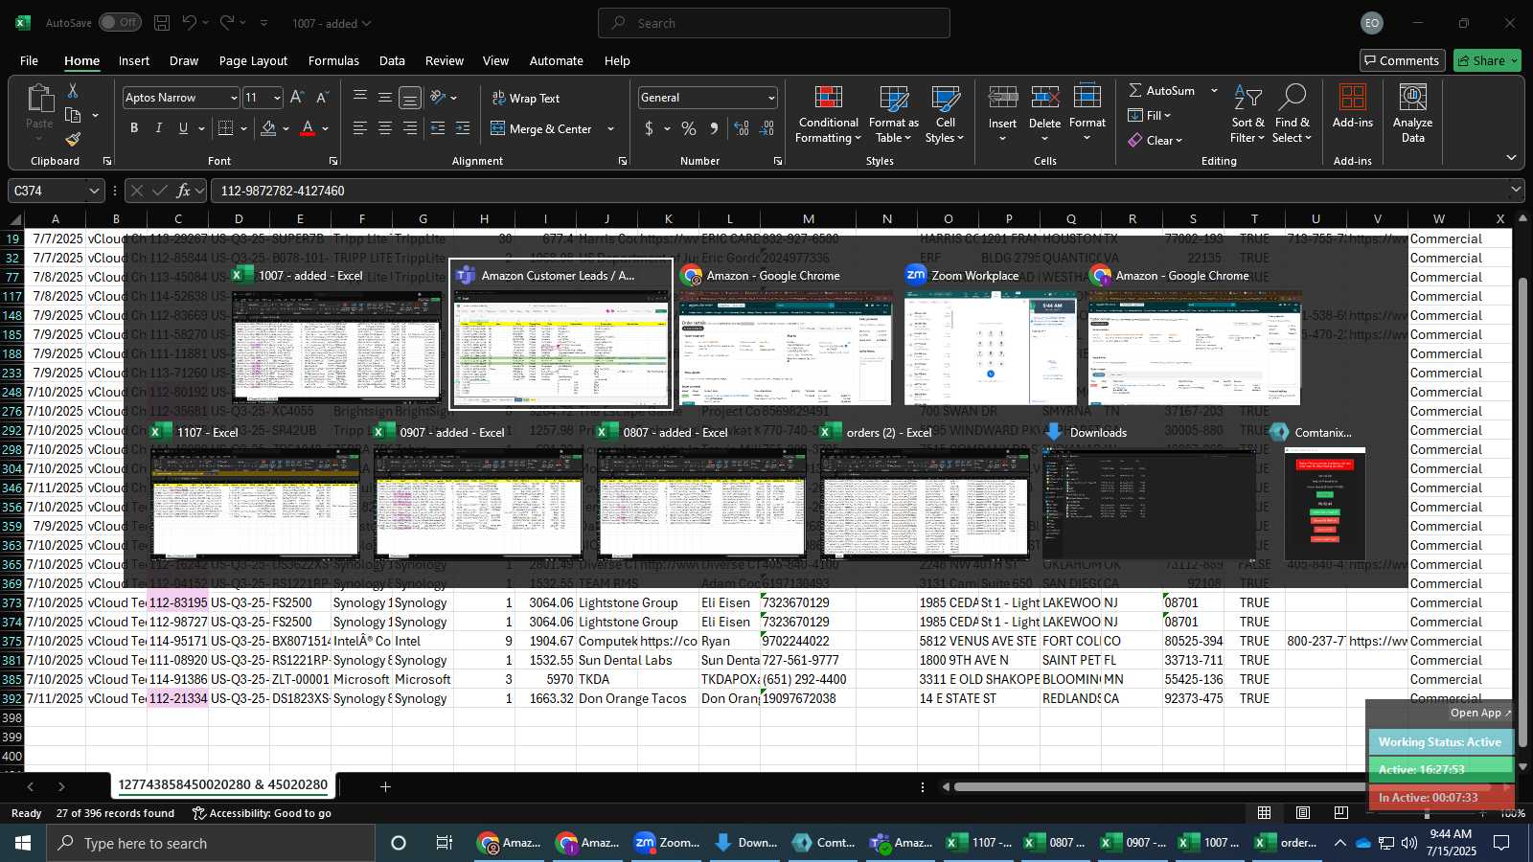Click the Format Painter brush icon

point(73,139)
